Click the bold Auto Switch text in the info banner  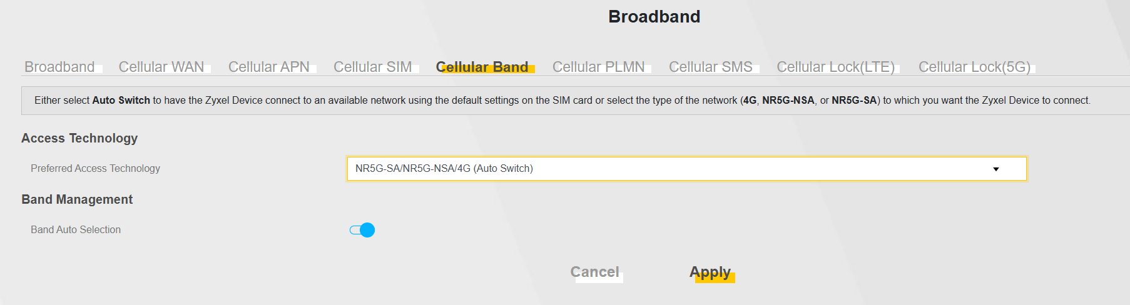pyautogui.click(x=121, y=101)
